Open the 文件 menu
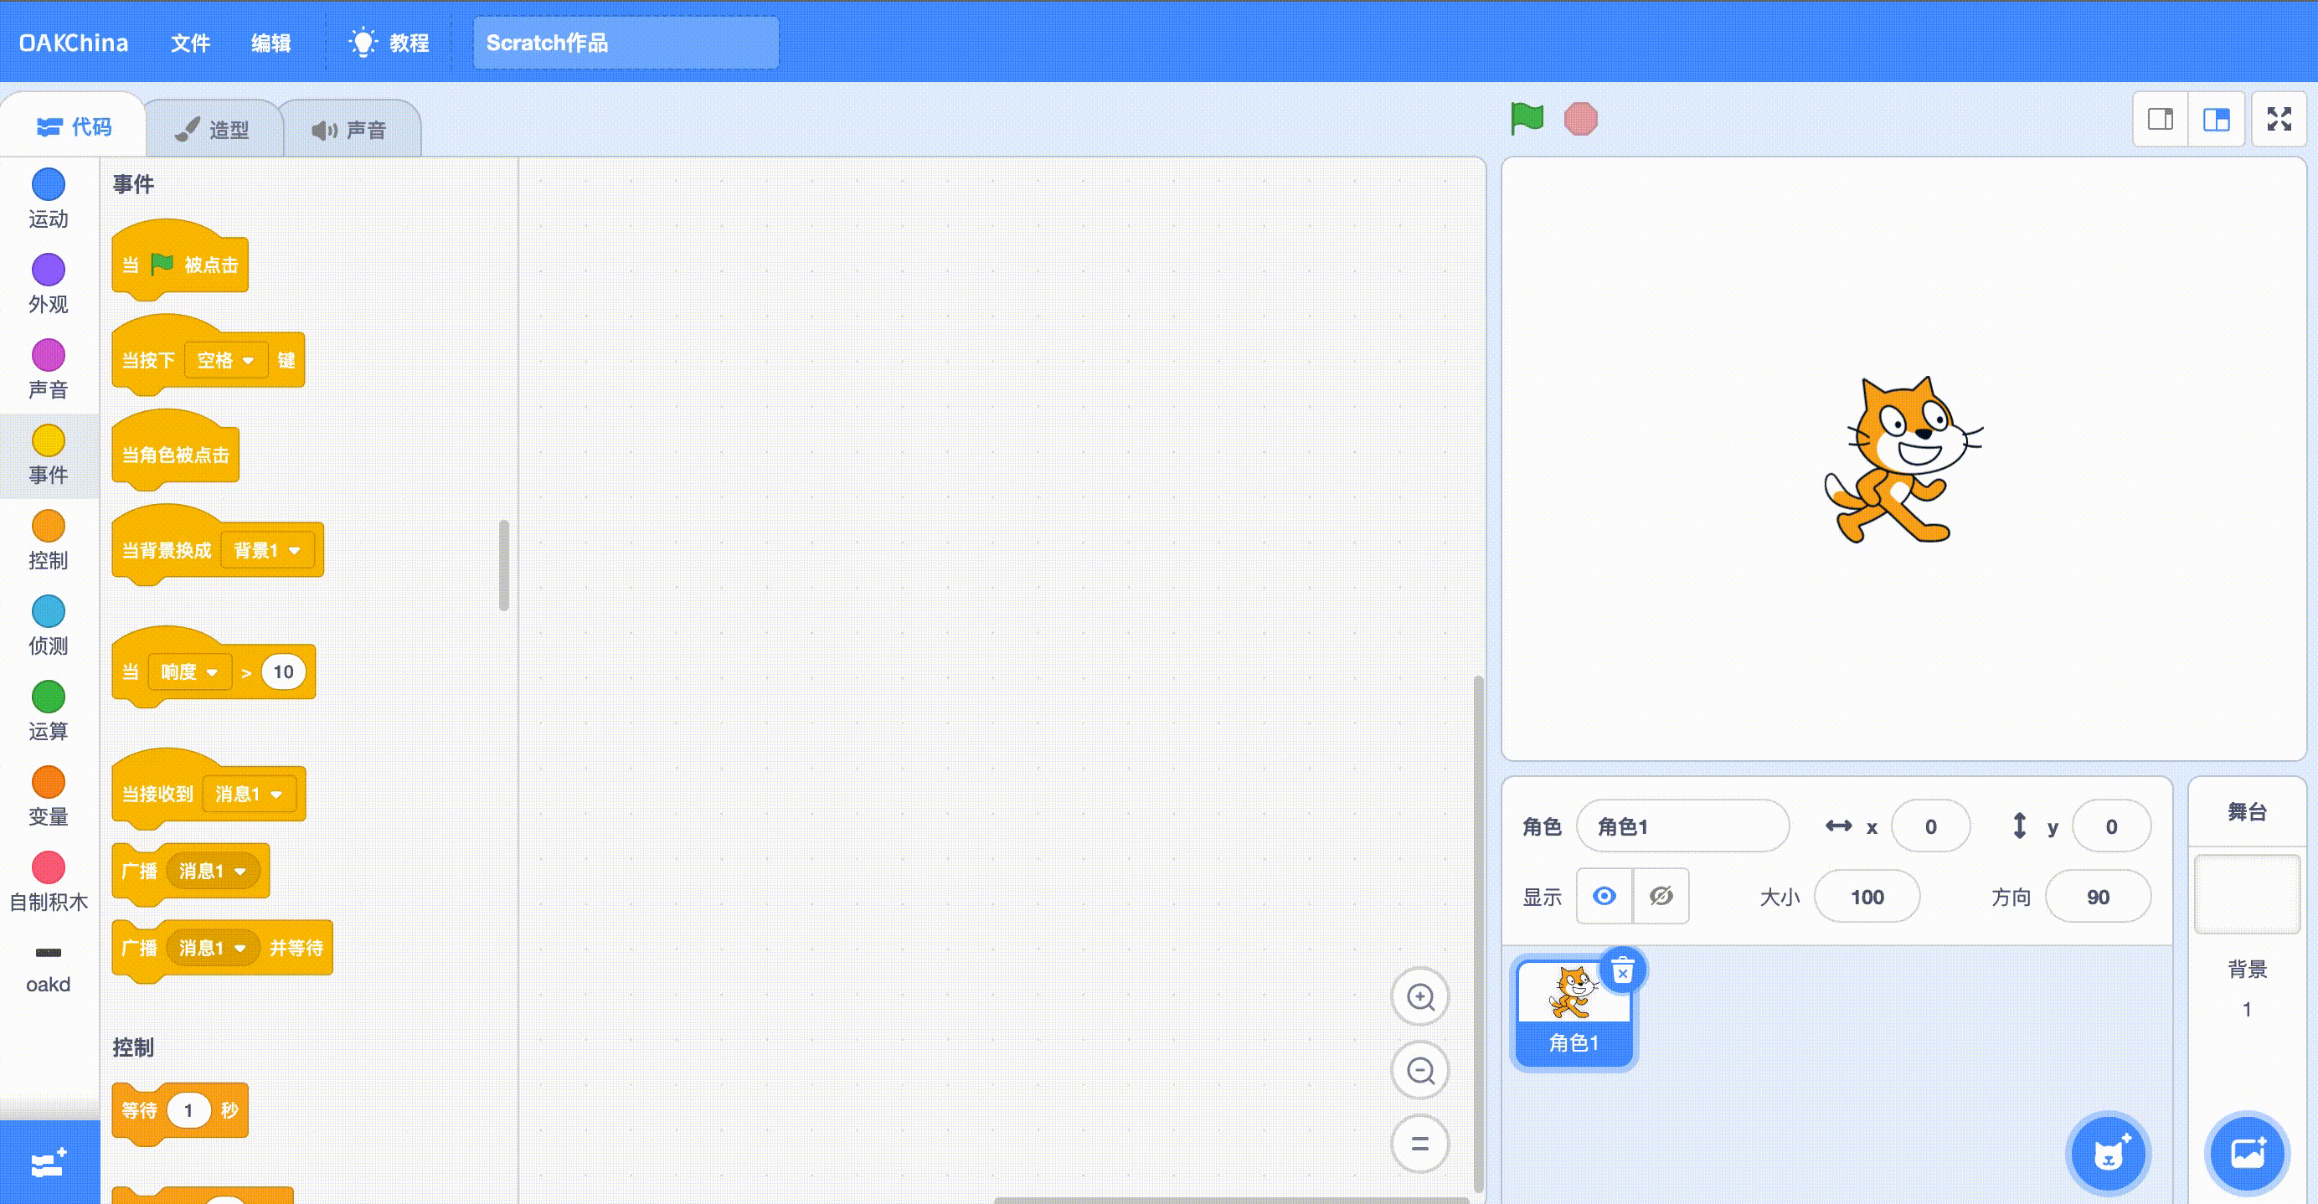Image resolution: width=2318 pixels, height=1204 pixels. click(190, 44)
